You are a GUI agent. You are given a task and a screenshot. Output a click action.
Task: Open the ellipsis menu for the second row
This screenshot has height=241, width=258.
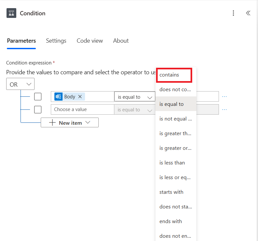click(224, 109)
